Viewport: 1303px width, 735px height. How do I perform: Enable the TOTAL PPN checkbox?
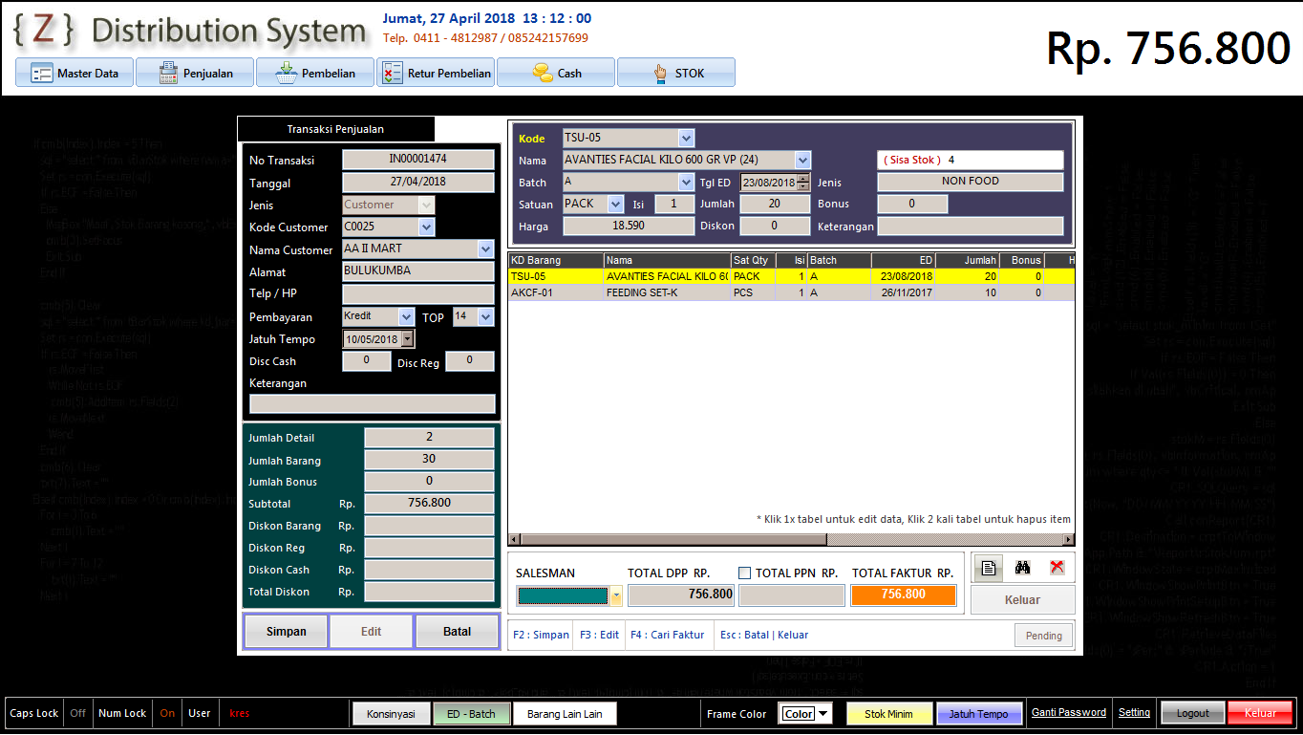[745, 573]
